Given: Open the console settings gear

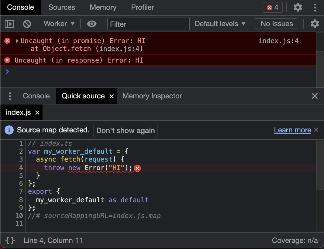Looking at the screenshot, I should 315,24.
